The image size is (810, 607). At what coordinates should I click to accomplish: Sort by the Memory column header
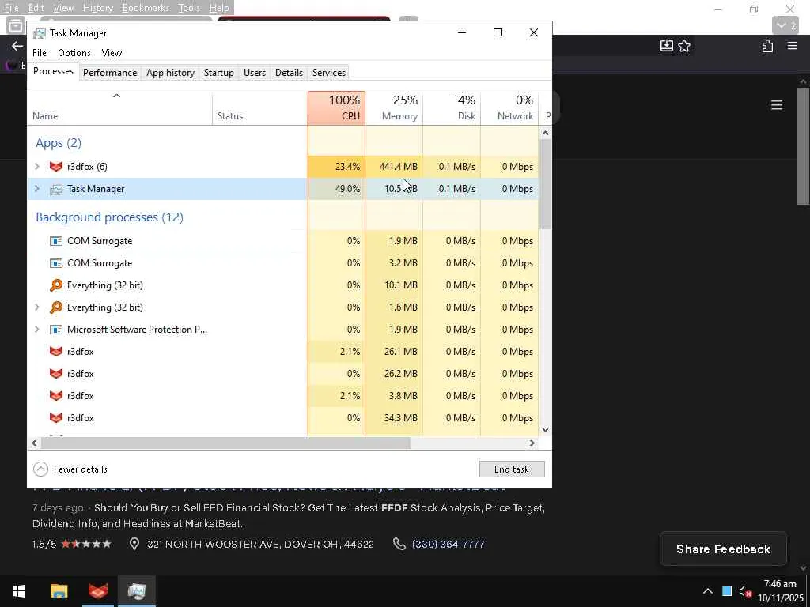tap(394, 107)
